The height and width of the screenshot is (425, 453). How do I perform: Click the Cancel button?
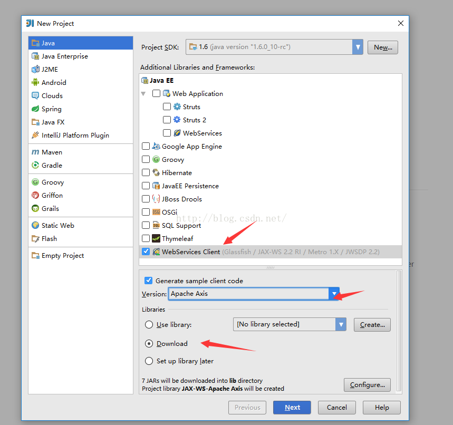(337, 408)
